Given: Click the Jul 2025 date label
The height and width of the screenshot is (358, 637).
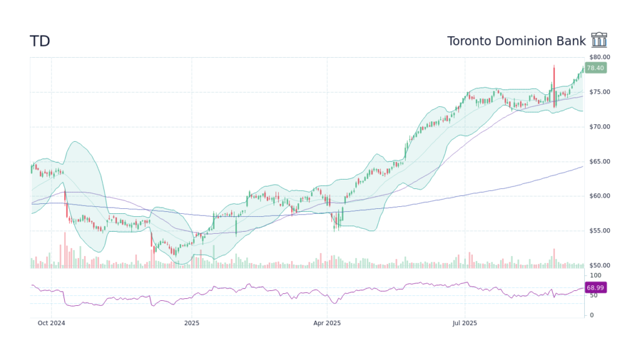Looking at the screenshot, I should click(465, 323).
